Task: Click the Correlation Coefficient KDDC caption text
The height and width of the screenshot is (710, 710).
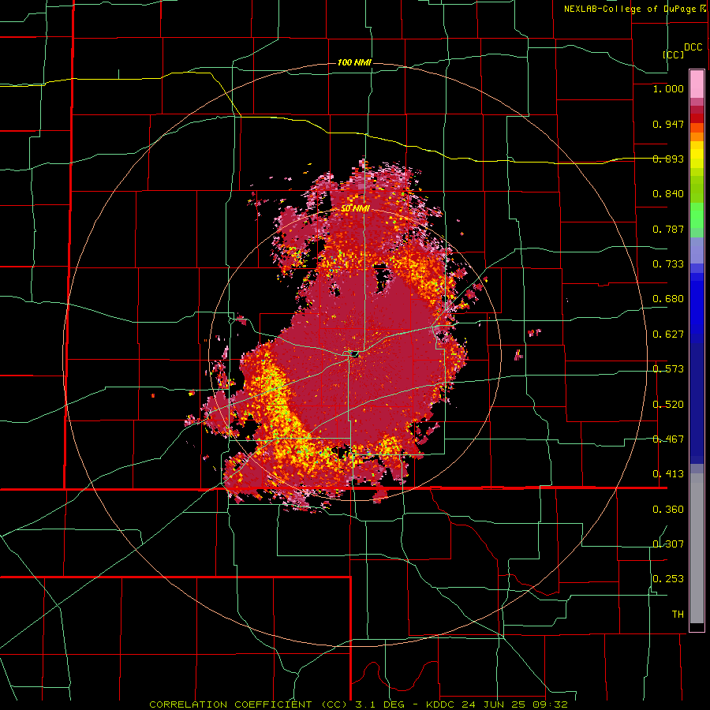Action: coord(358,704)
